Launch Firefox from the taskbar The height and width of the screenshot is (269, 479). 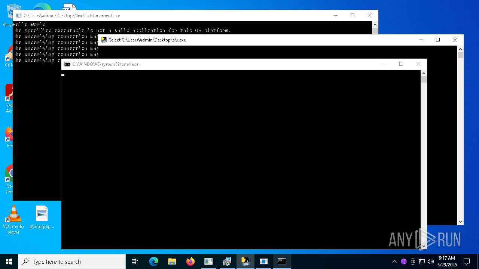pos(190,262)
